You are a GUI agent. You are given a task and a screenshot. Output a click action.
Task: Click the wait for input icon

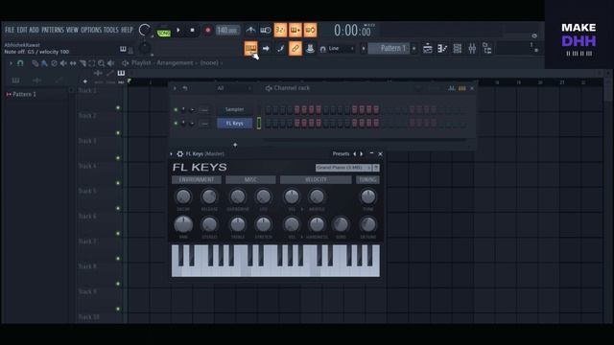266,30
